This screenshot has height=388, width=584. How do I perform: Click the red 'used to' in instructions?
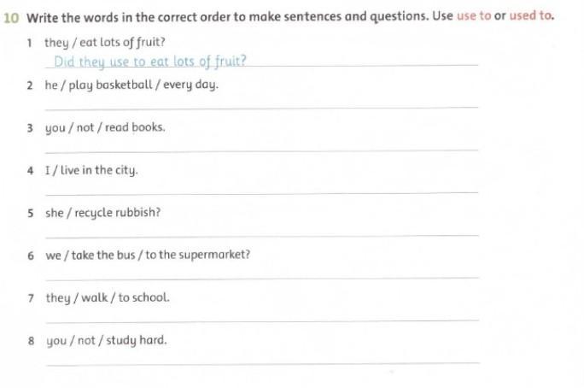pos(530,15)
